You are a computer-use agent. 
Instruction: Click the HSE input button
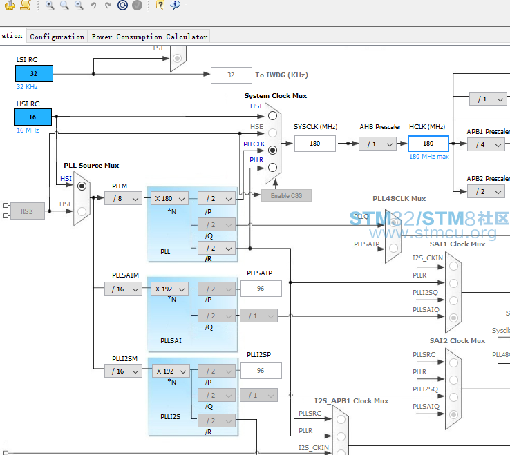28,211
